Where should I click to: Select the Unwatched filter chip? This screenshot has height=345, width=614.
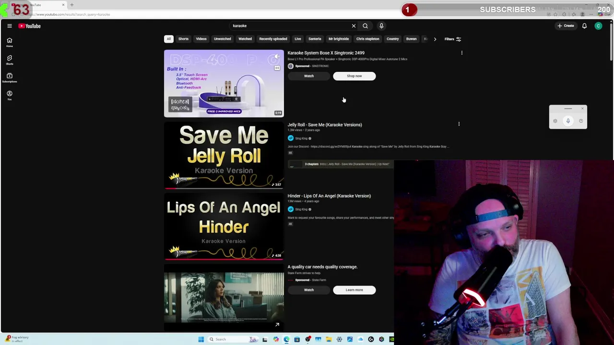tap(222, 39)
